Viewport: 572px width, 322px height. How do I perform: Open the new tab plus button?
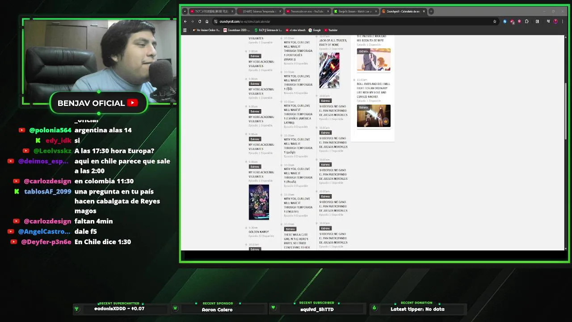click(431, 11)
